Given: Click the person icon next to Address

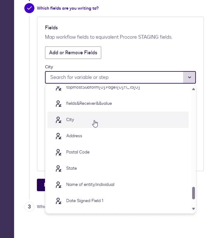Looking at the screenshot, I should tap(58, 136).
